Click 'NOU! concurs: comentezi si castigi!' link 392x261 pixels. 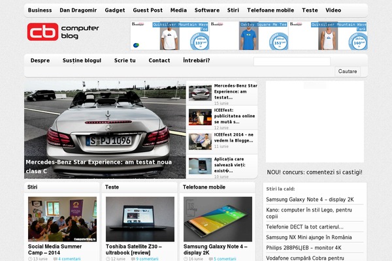point(314,172)
